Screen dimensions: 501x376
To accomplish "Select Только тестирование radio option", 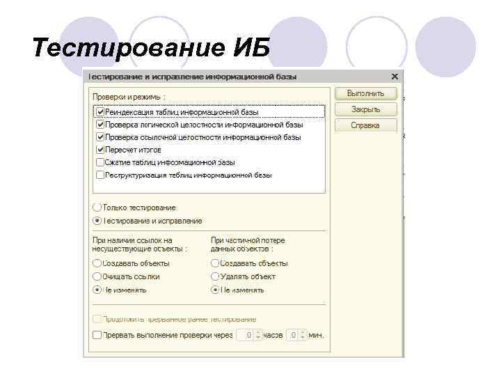I will [x=97, y=207].
